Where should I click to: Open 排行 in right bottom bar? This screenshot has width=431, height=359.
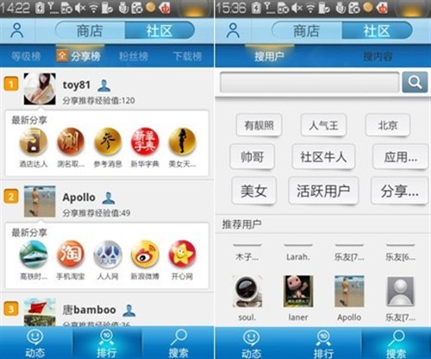(x=324, y=343)
